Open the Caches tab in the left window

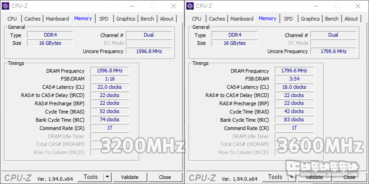pos(32,19)
